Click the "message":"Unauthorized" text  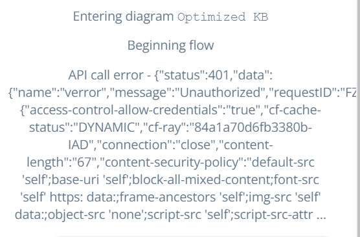click(x=190, y=92)
